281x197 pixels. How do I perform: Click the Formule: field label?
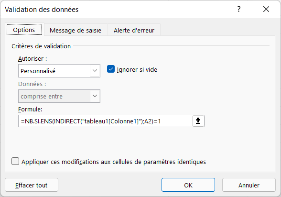point(30,109)
